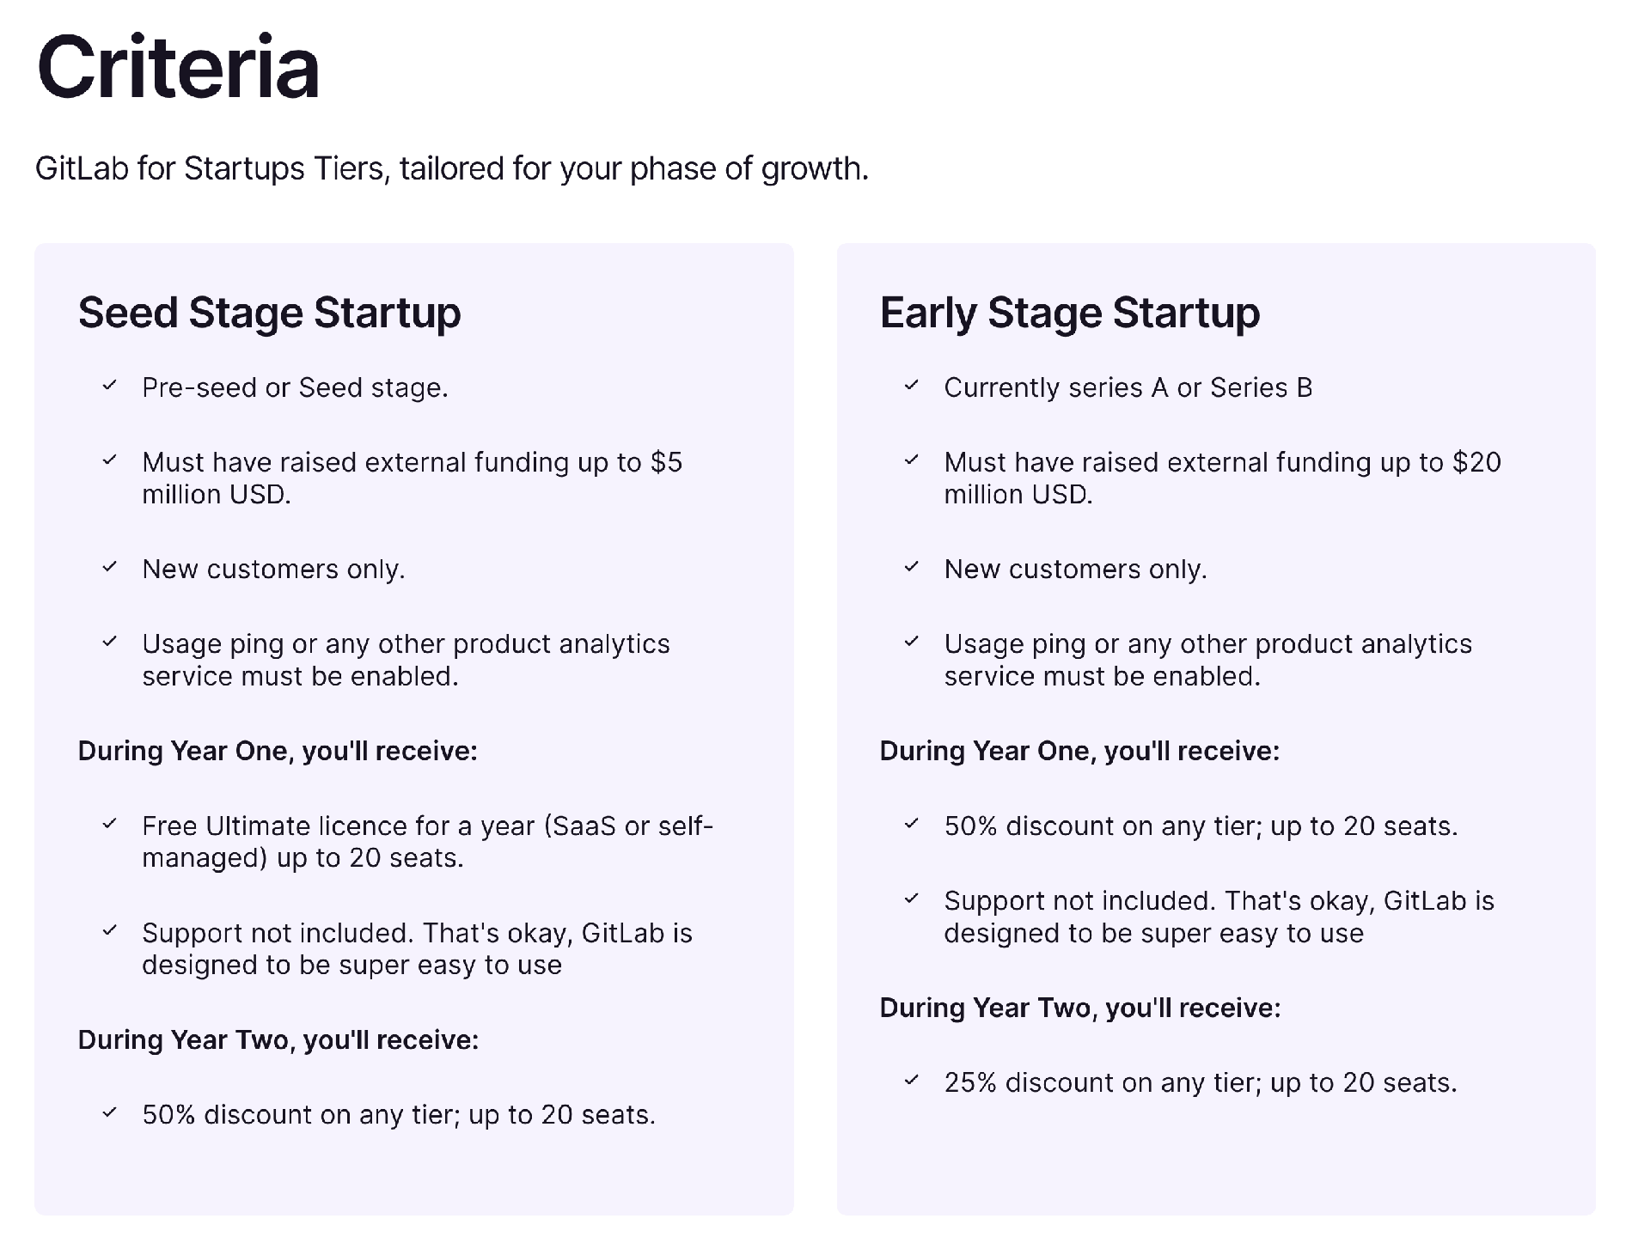
Task: Click the Criteria page heading
Action: [x=178, y=67]
